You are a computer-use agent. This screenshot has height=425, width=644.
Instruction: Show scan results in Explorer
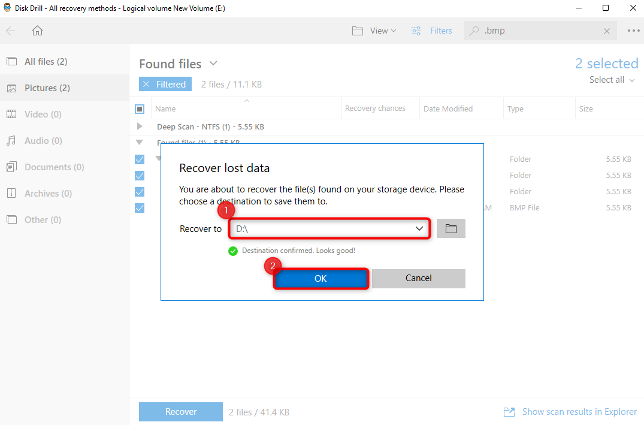pyautogui.click(x=570, y=412)
